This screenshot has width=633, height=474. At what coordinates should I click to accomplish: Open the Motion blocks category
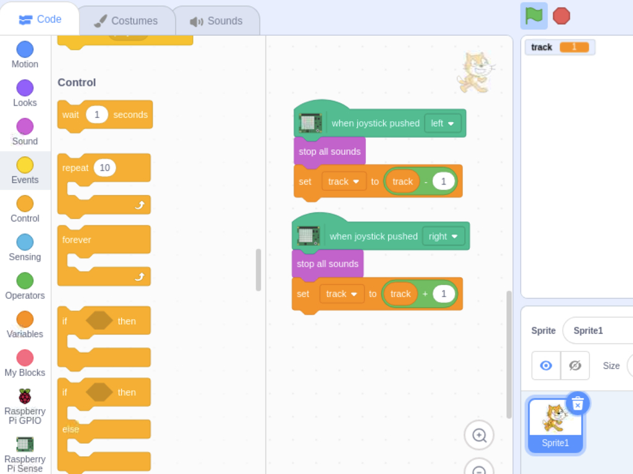pyautogui.click(x=25, y=55)
